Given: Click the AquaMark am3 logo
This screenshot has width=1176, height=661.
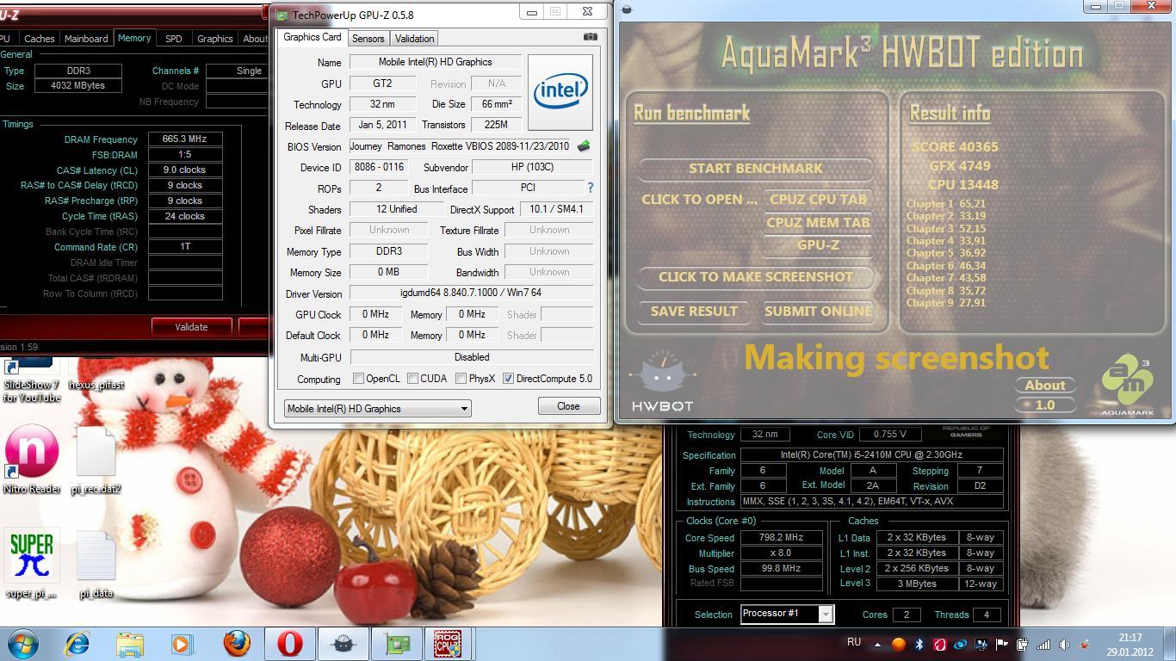Looking at the screenshot, I should pos(1127,385).
